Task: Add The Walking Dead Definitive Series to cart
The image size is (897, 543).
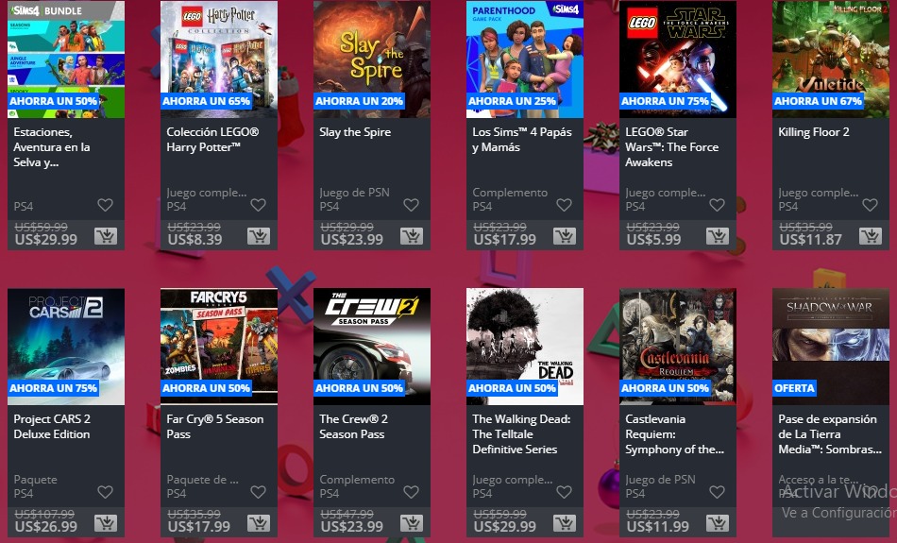Action: [x=565, y=523]
